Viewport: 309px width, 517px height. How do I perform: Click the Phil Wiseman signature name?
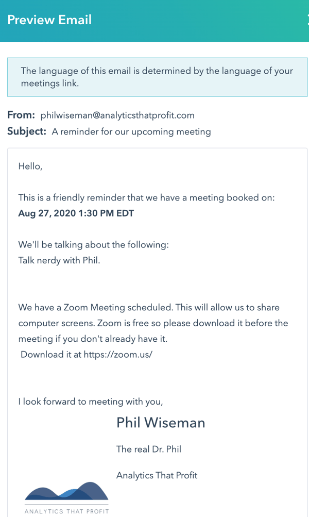161,423
